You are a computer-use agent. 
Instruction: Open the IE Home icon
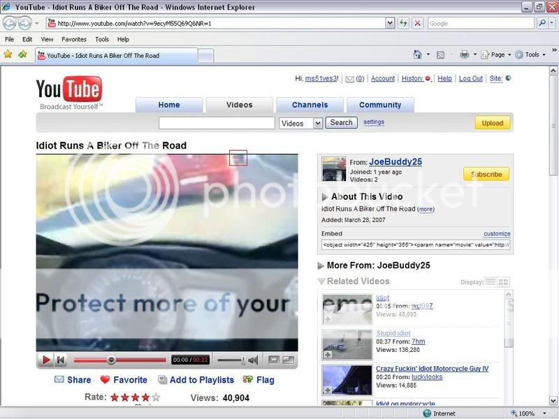pyautogui.click(x=417, y=54)
